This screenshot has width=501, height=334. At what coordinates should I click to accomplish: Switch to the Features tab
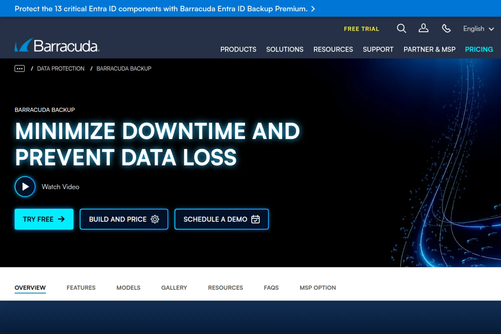point(81,288)
